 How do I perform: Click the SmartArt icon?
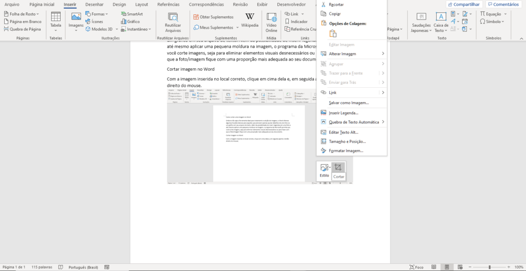pyautogui.click(x=132, y=14)
